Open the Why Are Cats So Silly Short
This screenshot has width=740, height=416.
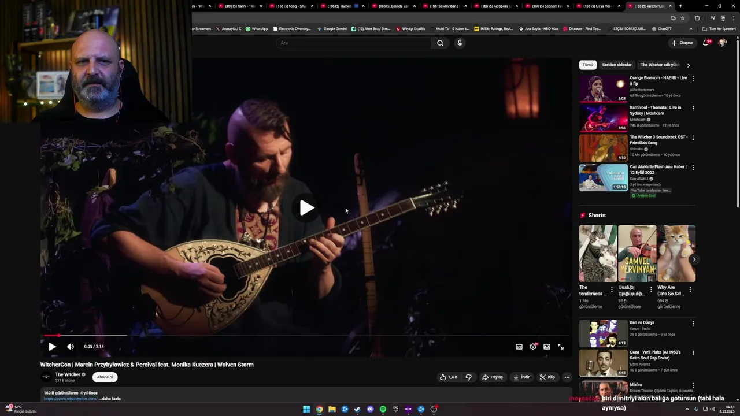676,253
